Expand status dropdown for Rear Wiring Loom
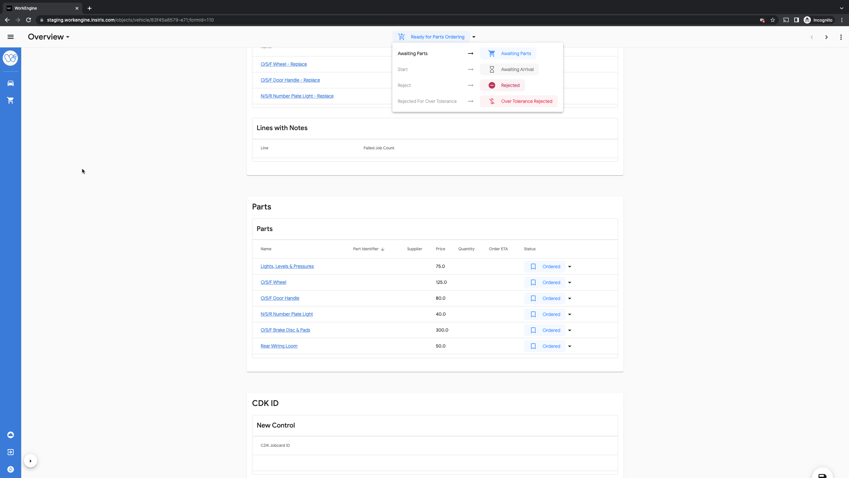Screen dimensions: 849x478 coord(570,346)
